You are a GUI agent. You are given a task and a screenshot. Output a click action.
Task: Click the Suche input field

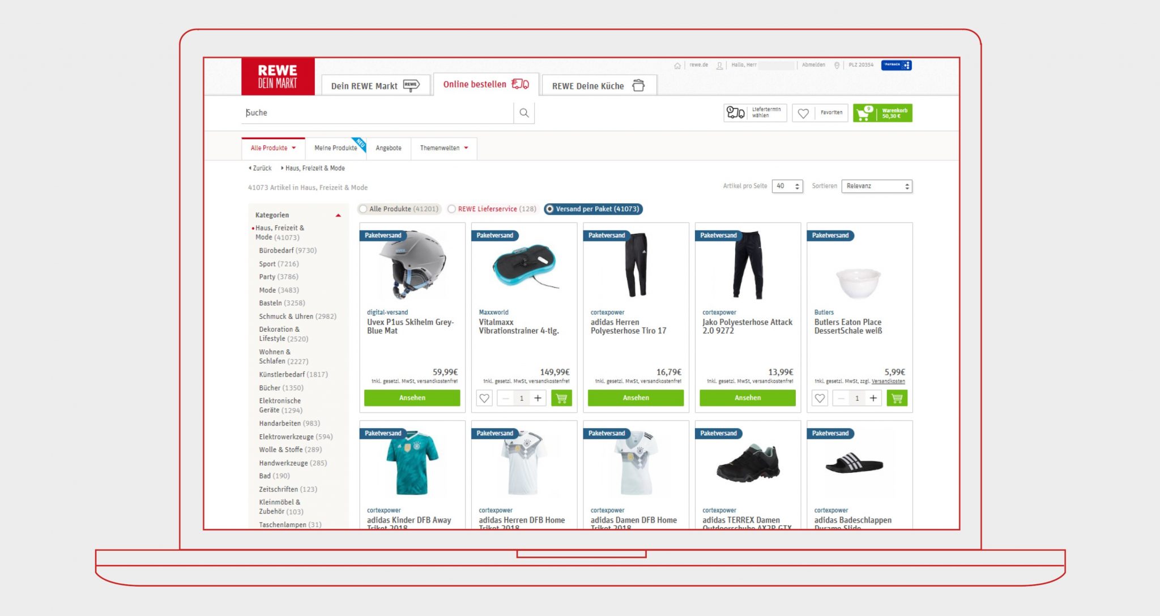[378, 113]
